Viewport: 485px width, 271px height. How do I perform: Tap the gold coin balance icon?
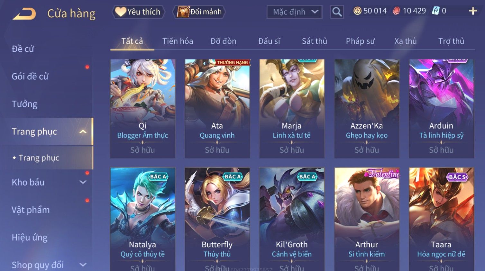coord(357,11)
